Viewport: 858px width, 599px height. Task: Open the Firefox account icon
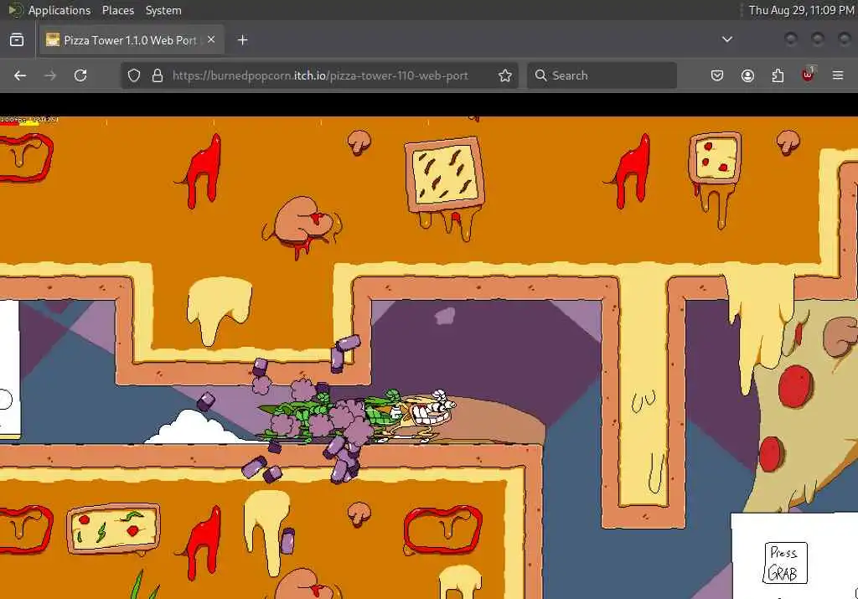747,75
